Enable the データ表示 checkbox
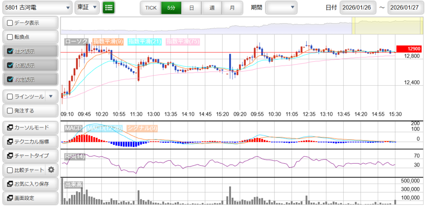Screen dimensions: 426x209 coord(10,22)
